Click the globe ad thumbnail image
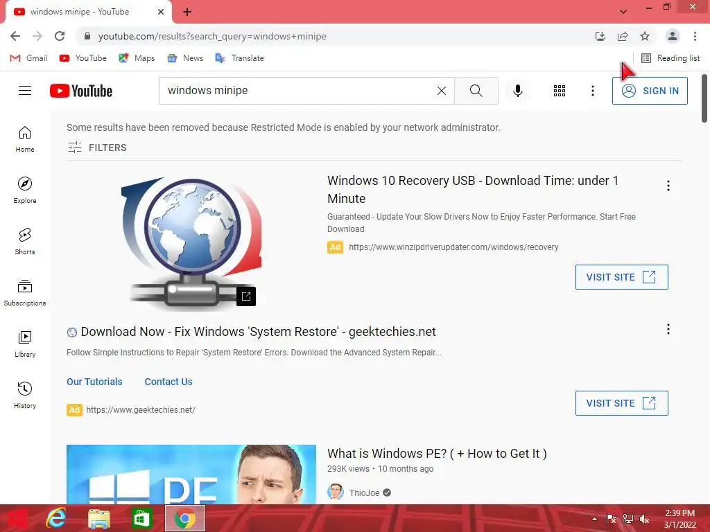 (x=191, y=243)
